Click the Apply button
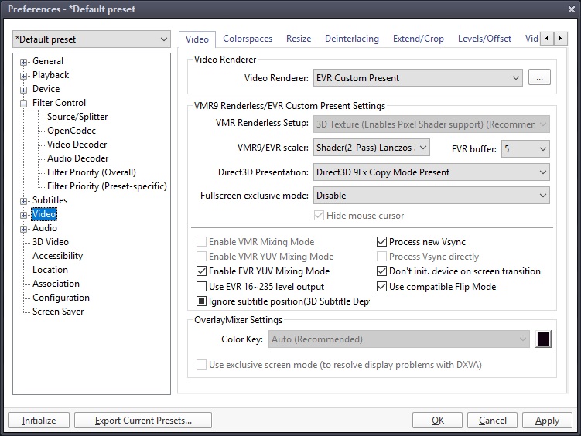This screenshot has height=436, width=581. (547, 421)
